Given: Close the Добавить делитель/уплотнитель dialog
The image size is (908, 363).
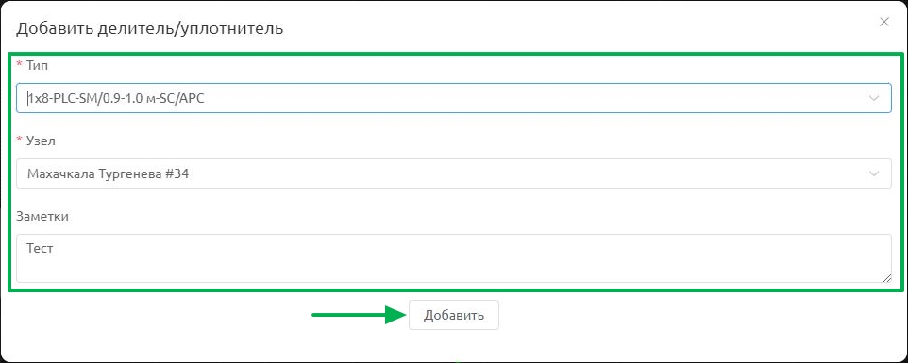Looking at the screenshot, I should pos(883,23).
